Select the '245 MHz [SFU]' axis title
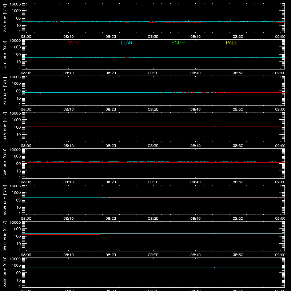 [5, 18]
